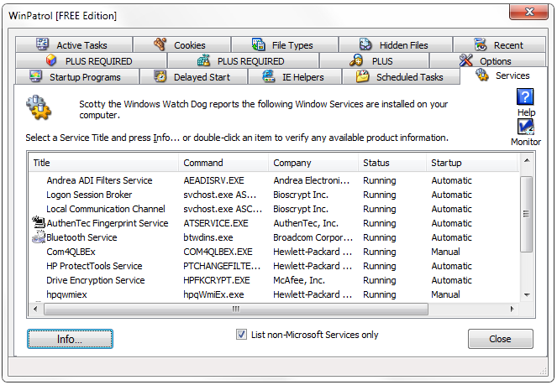Screen dimensions: 557x385
Task: Click the Close button
Action: [500, 339]
